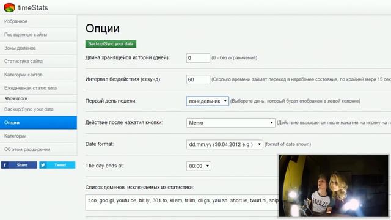Select the highlighted Опции menu item
Viewport: 391px width, 220px height.
pos(38,122)
